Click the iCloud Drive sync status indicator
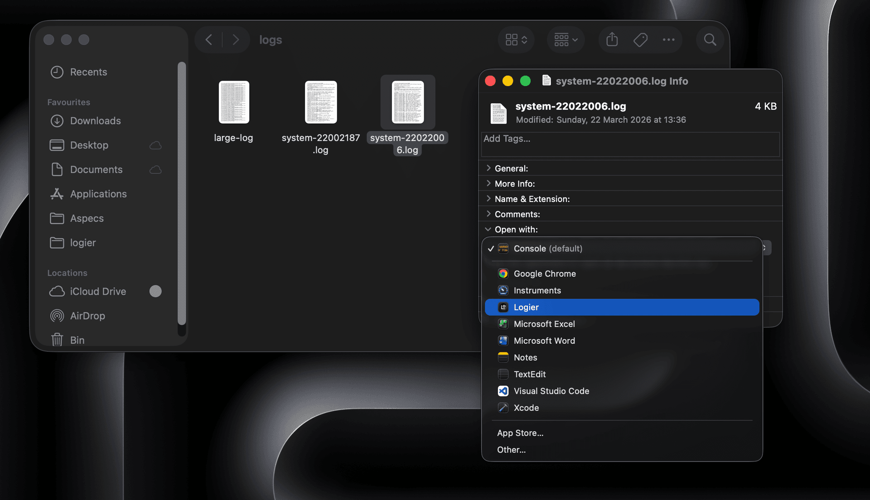 click(155, 291)
